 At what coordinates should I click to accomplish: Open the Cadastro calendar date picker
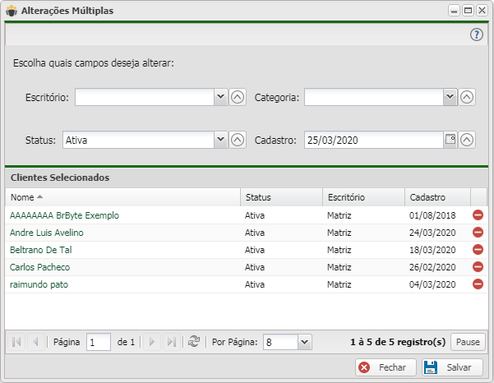pyautogui.click(x=450, y=140)
